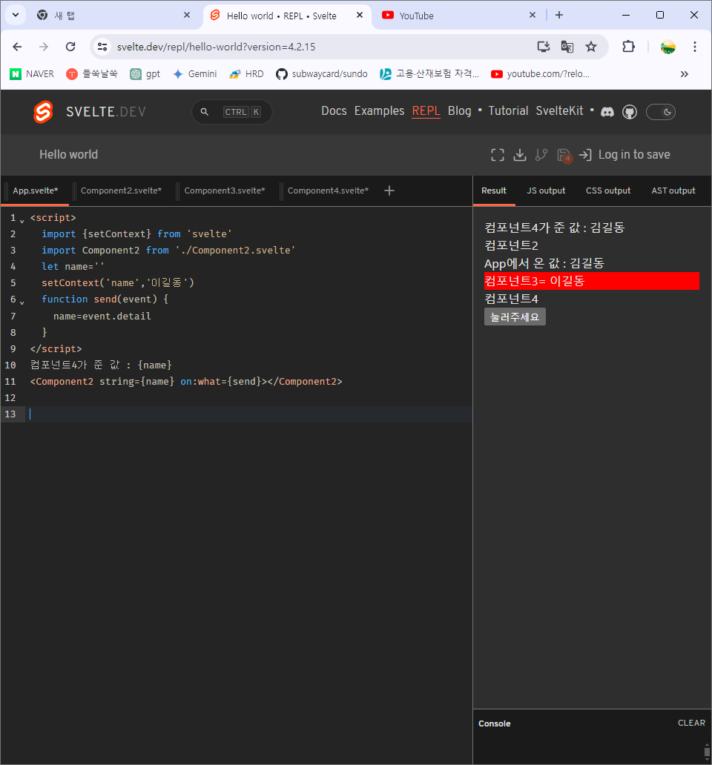Clear the console with CLEAR
This screenshot has width=712, height=765.
tap(691, 723)
